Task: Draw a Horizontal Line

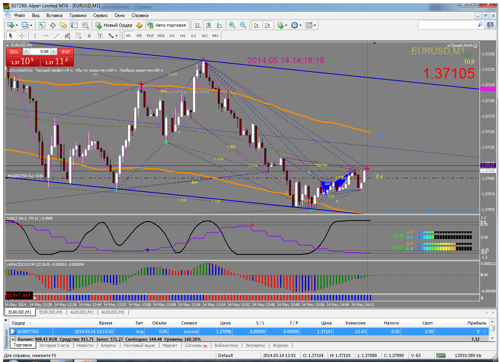Action: [46, 36]
